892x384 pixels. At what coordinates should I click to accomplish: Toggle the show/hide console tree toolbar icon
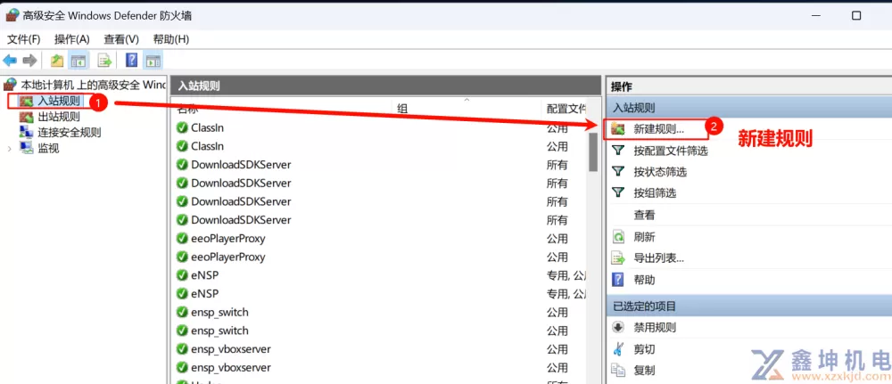[78, 60]
